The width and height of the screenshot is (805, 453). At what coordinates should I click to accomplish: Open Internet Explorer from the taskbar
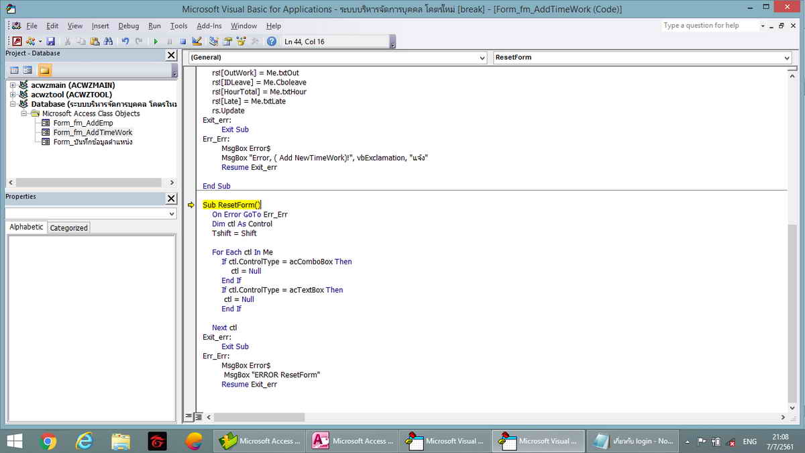pyautogui.click(x=85, y=441)
